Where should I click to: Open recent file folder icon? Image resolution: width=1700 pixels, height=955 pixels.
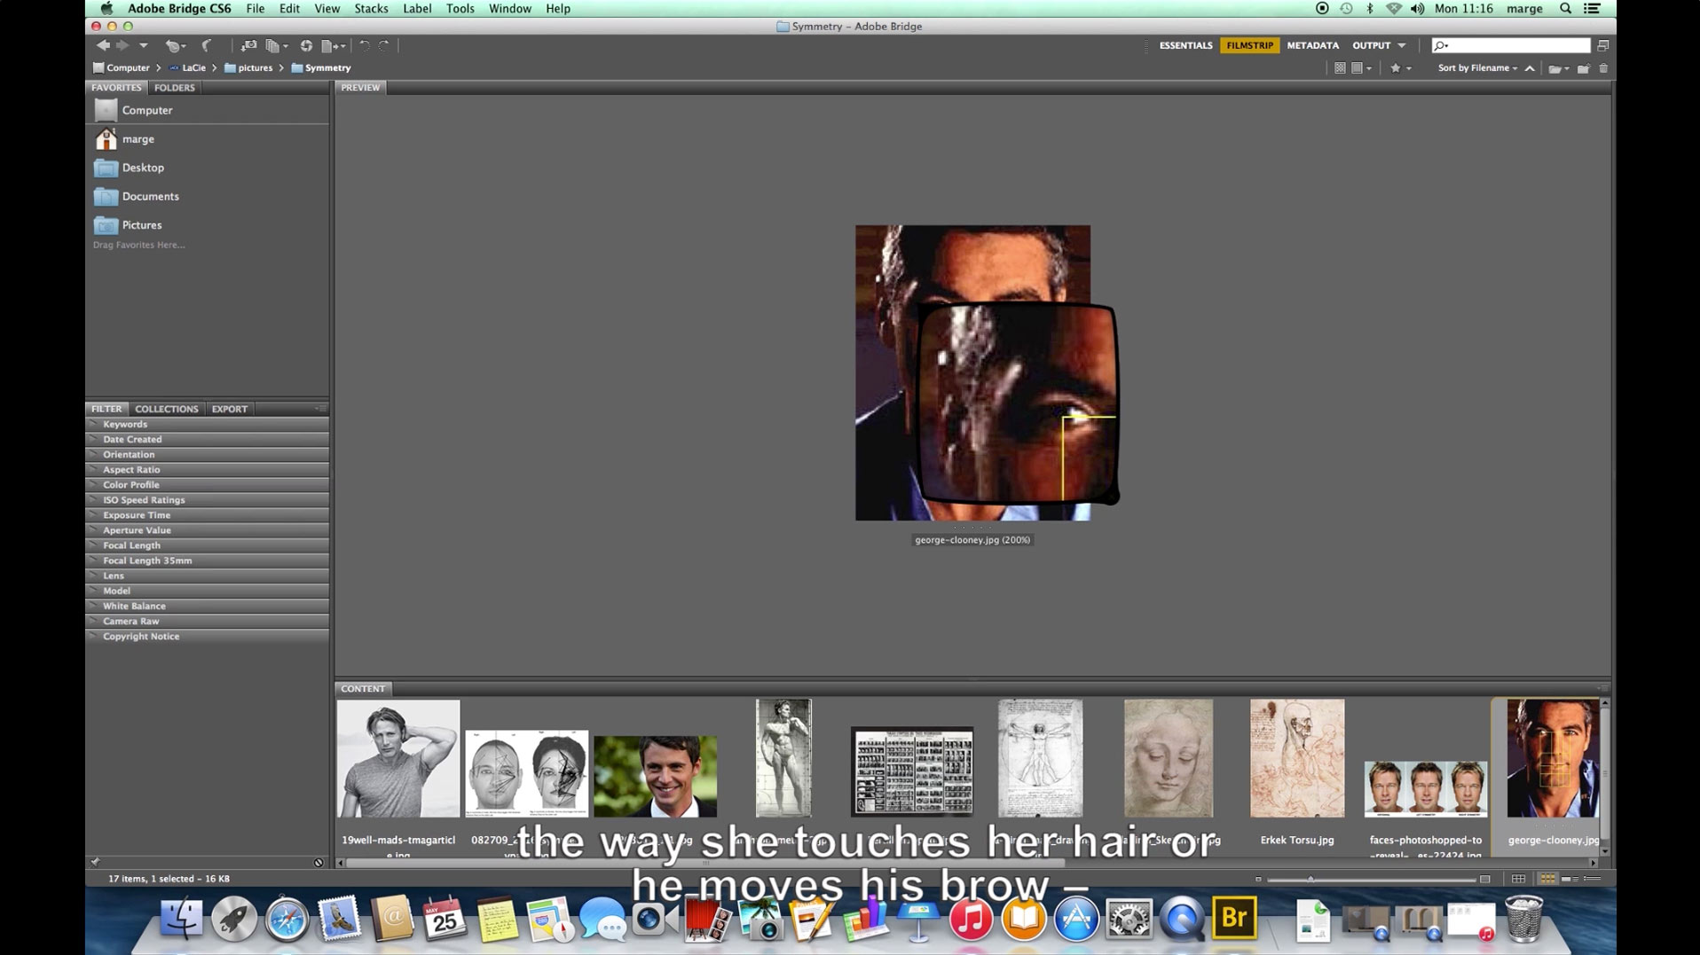point(1558,68)
